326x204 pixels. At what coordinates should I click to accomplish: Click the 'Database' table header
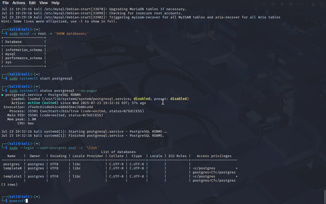click(x=13, y=42)
